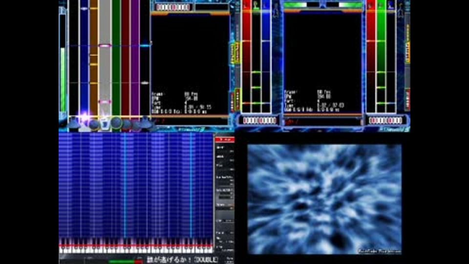Open the blue background animation video
The height and width of the screenshot is (264, 469).
coord(324,199)
